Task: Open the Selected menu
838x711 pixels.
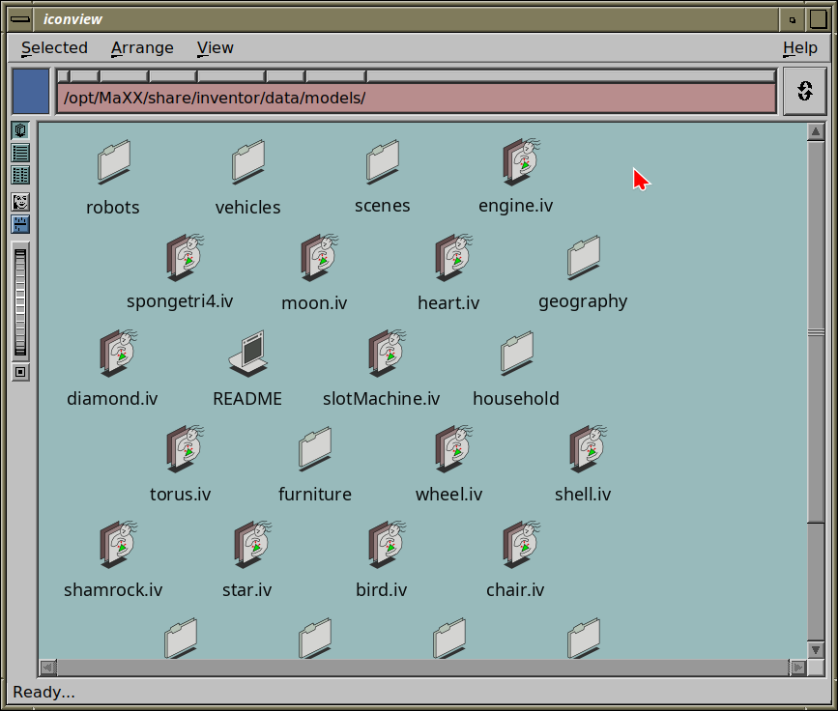Action: click(x=54, y=47)
